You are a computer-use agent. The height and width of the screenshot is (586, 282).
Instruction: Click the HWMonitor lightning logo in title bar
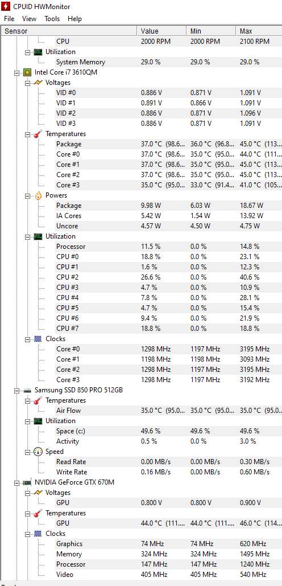pos(6,6)
